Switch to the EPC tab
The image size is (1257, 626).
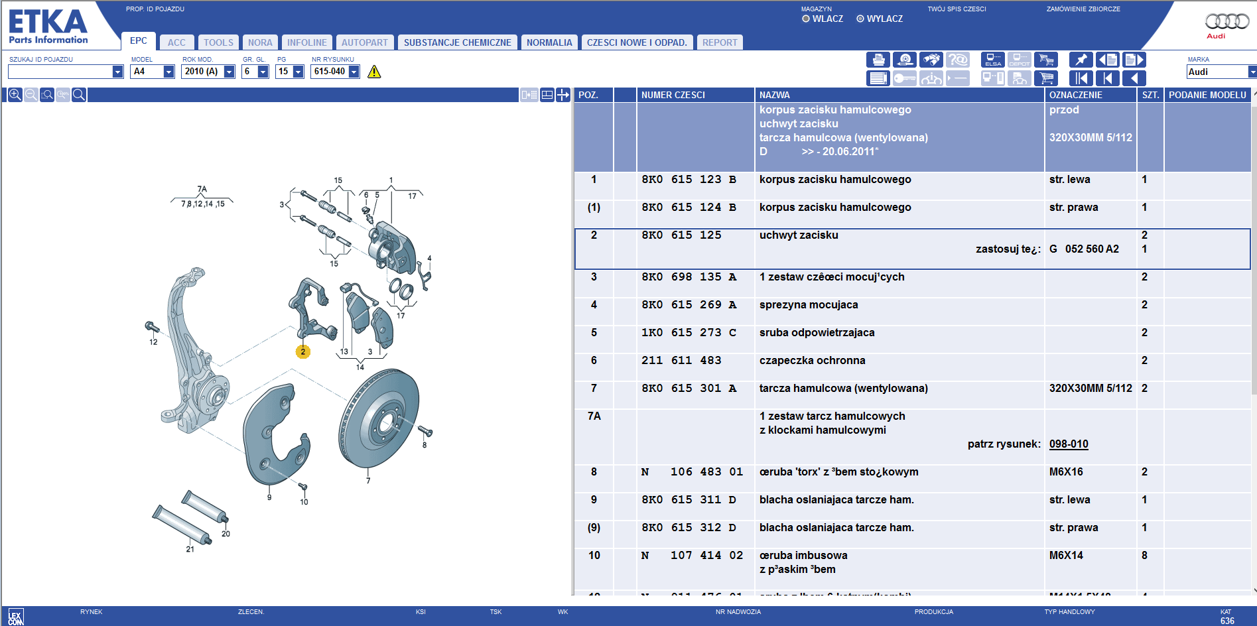(139, 41)
